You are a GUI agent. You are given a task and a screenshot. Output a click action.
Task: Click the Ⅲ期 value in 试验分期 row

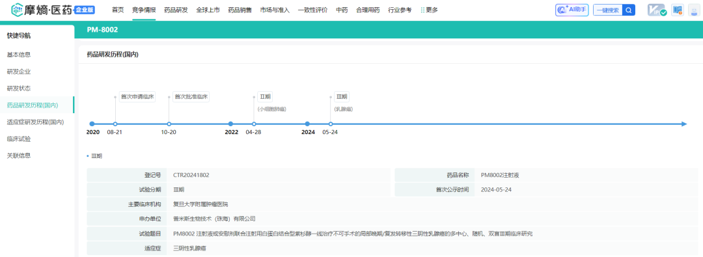178,190
